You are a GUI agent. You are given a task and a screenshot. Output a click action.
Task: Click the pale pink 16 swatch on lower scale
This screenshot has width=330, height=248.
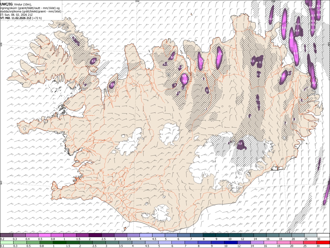[x=270, y=242]
